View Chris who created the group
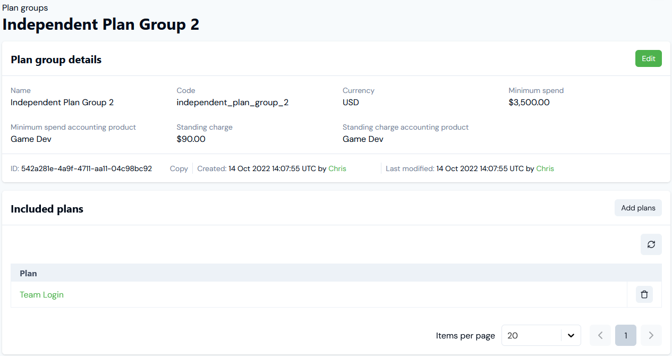Viewport: 672px width, 356px height. 337,168
